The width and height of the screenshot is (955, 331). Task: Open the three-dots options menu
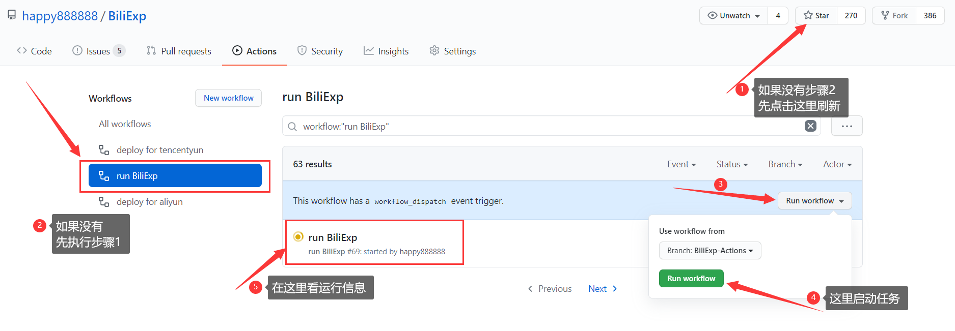point(847,126)
